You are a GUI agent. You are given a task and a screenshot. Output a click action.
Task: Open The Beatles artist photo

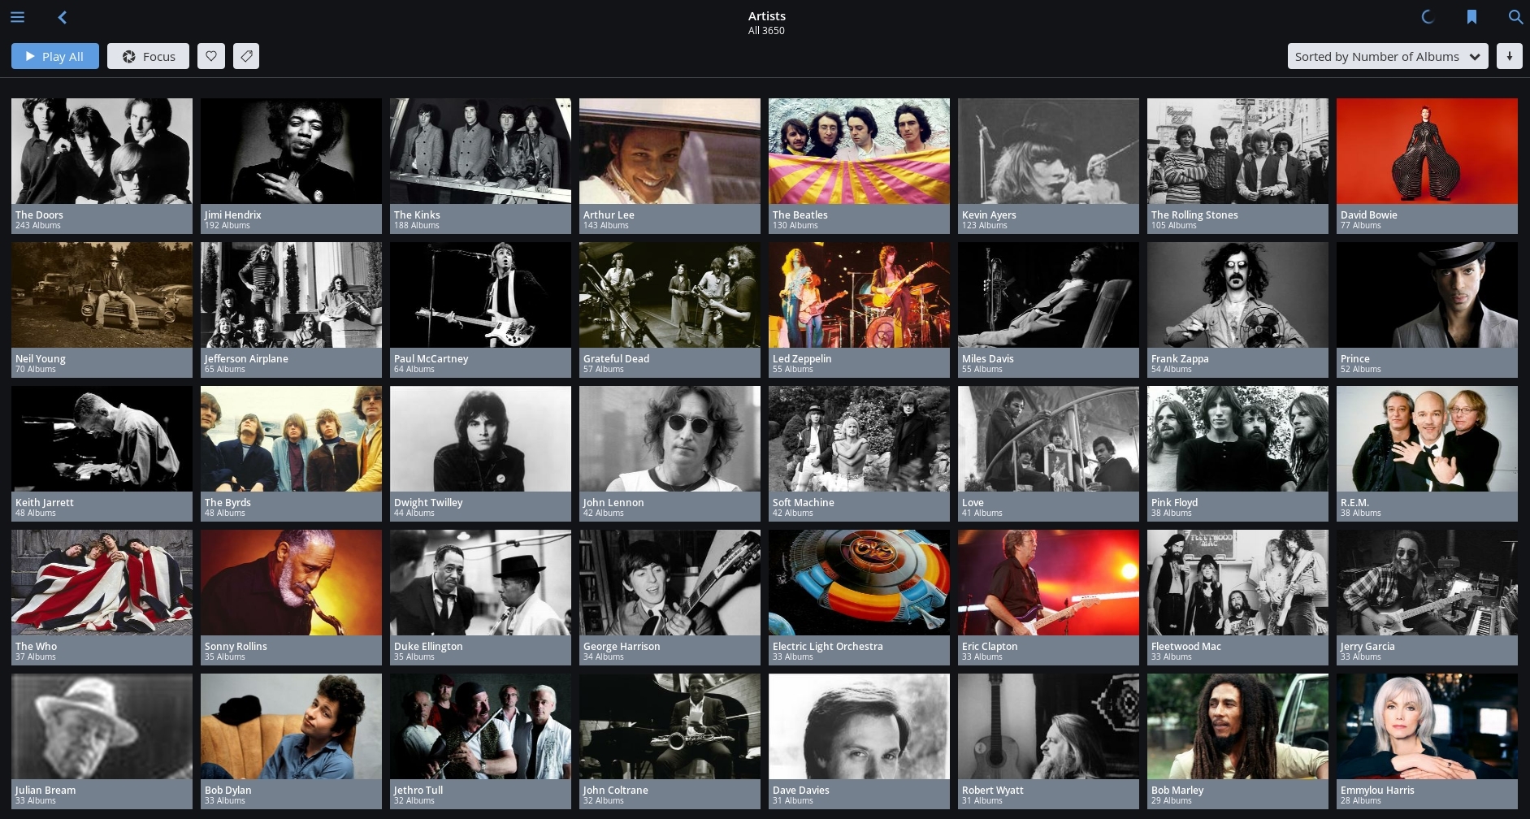pyautogui.click(x=859, y=151)
